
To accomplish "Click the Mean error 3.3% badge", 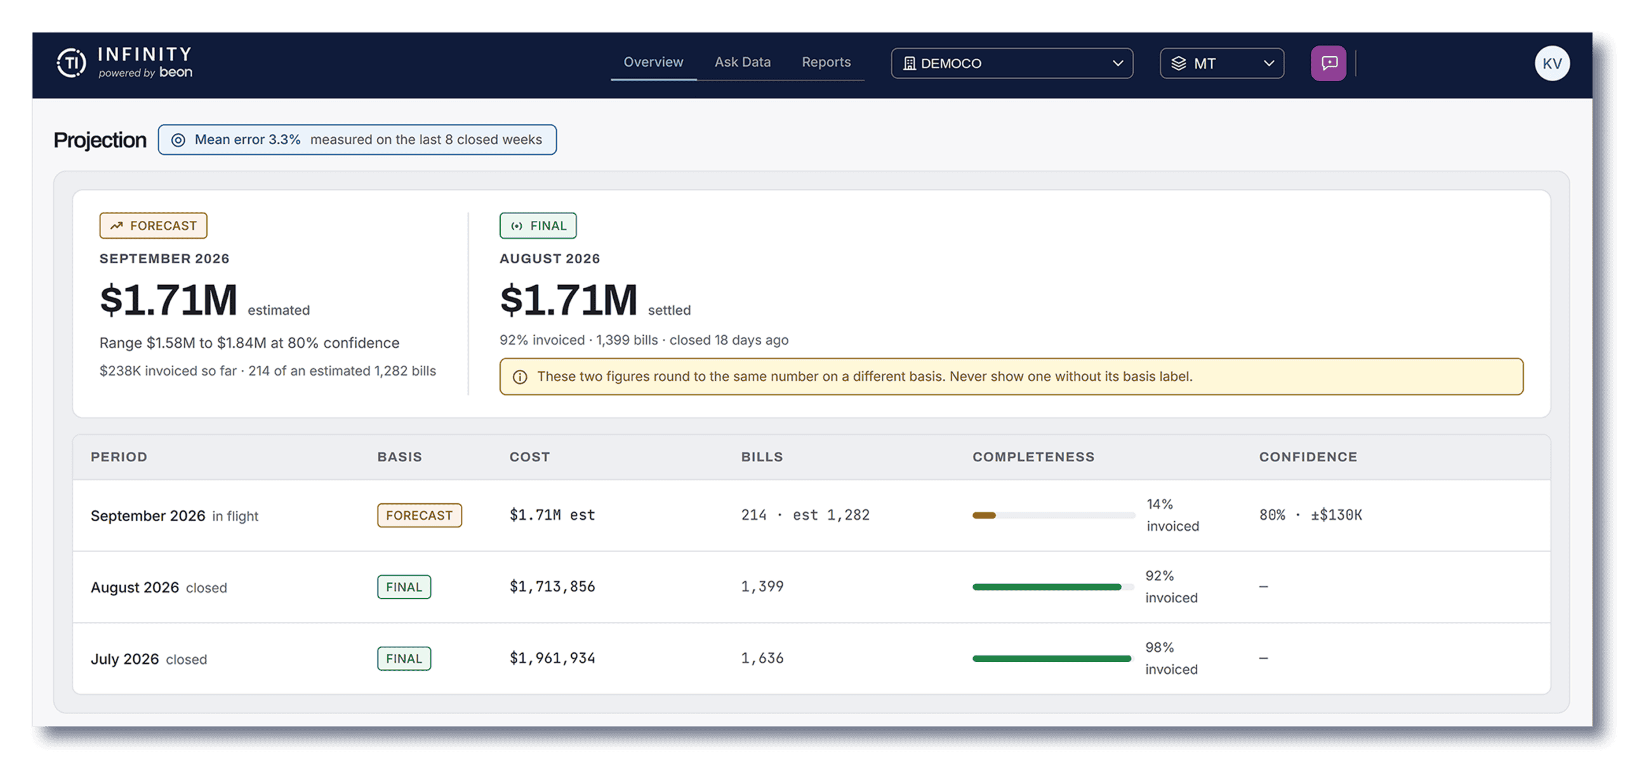I will tap(357, 140).
